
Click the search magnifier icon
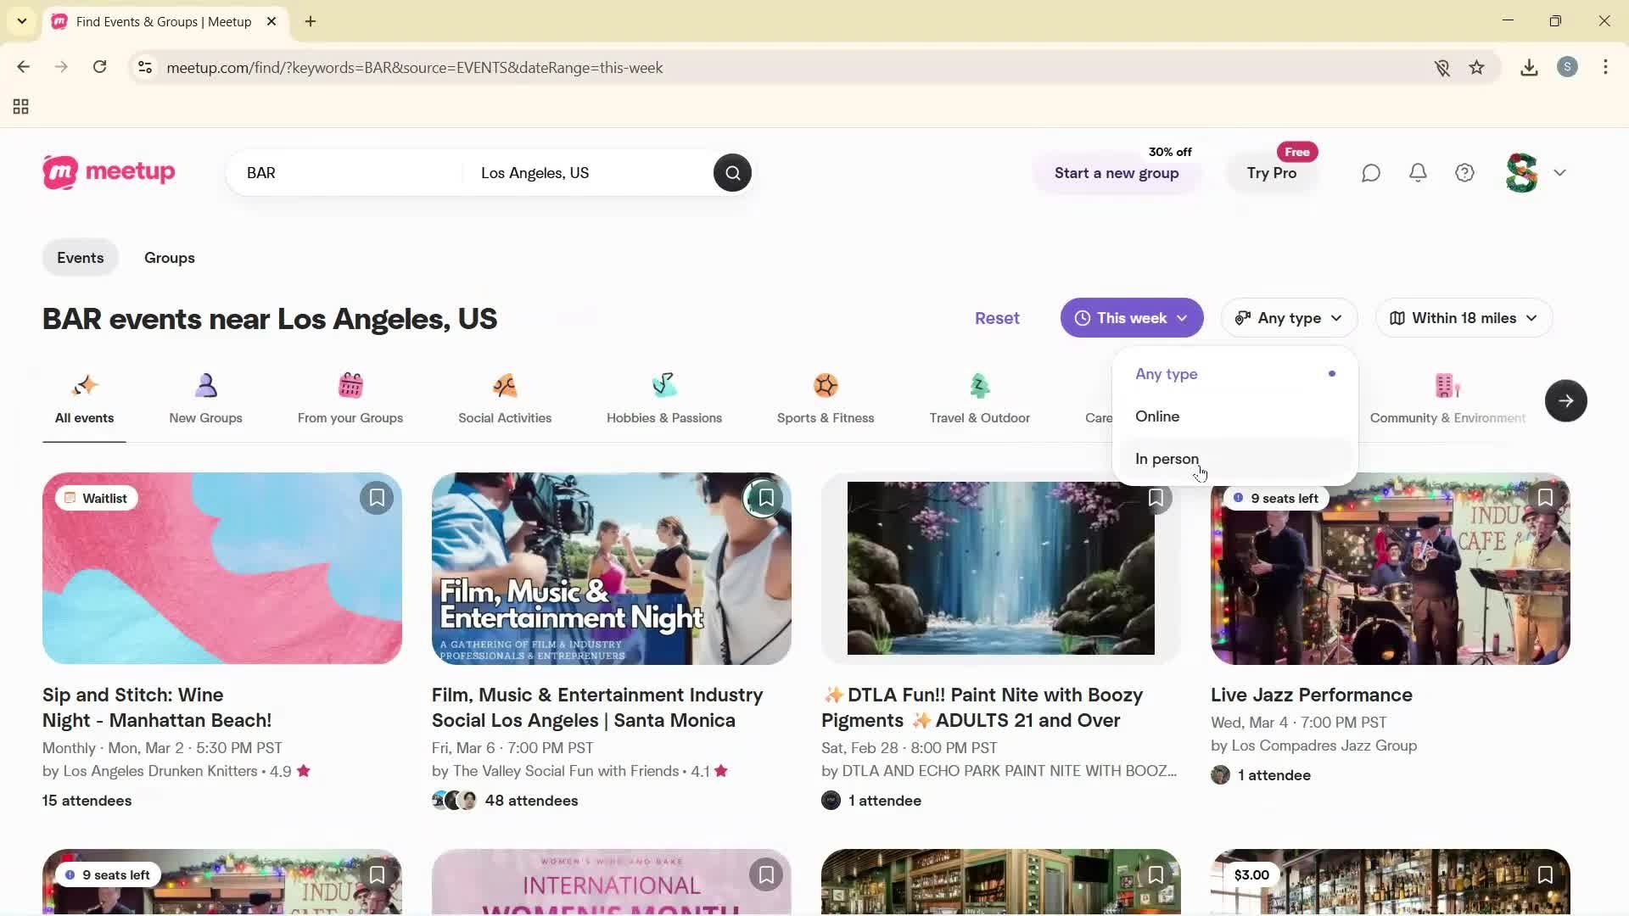coord(731,172)
